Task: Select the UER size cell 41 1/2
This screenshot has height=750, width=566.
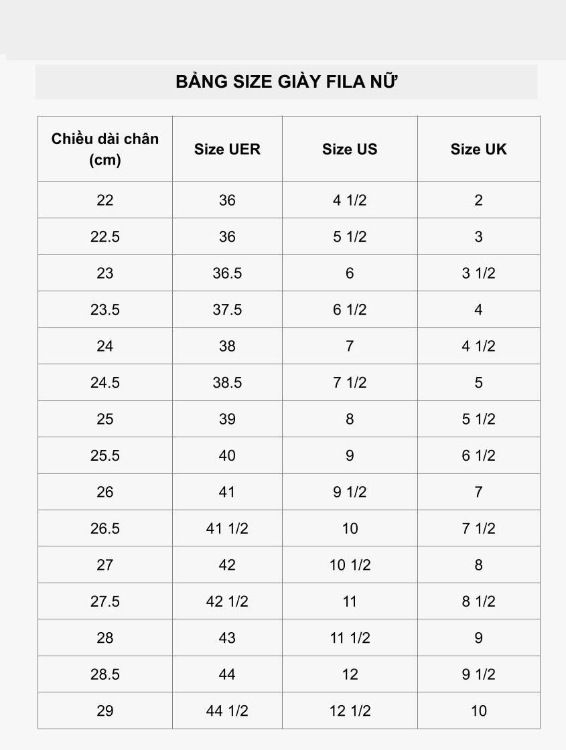Action: click(x=227, y=528)
